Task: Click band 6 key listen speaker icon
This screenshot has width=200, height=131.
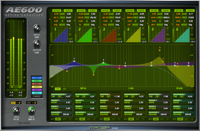Action: pos(192,119)
